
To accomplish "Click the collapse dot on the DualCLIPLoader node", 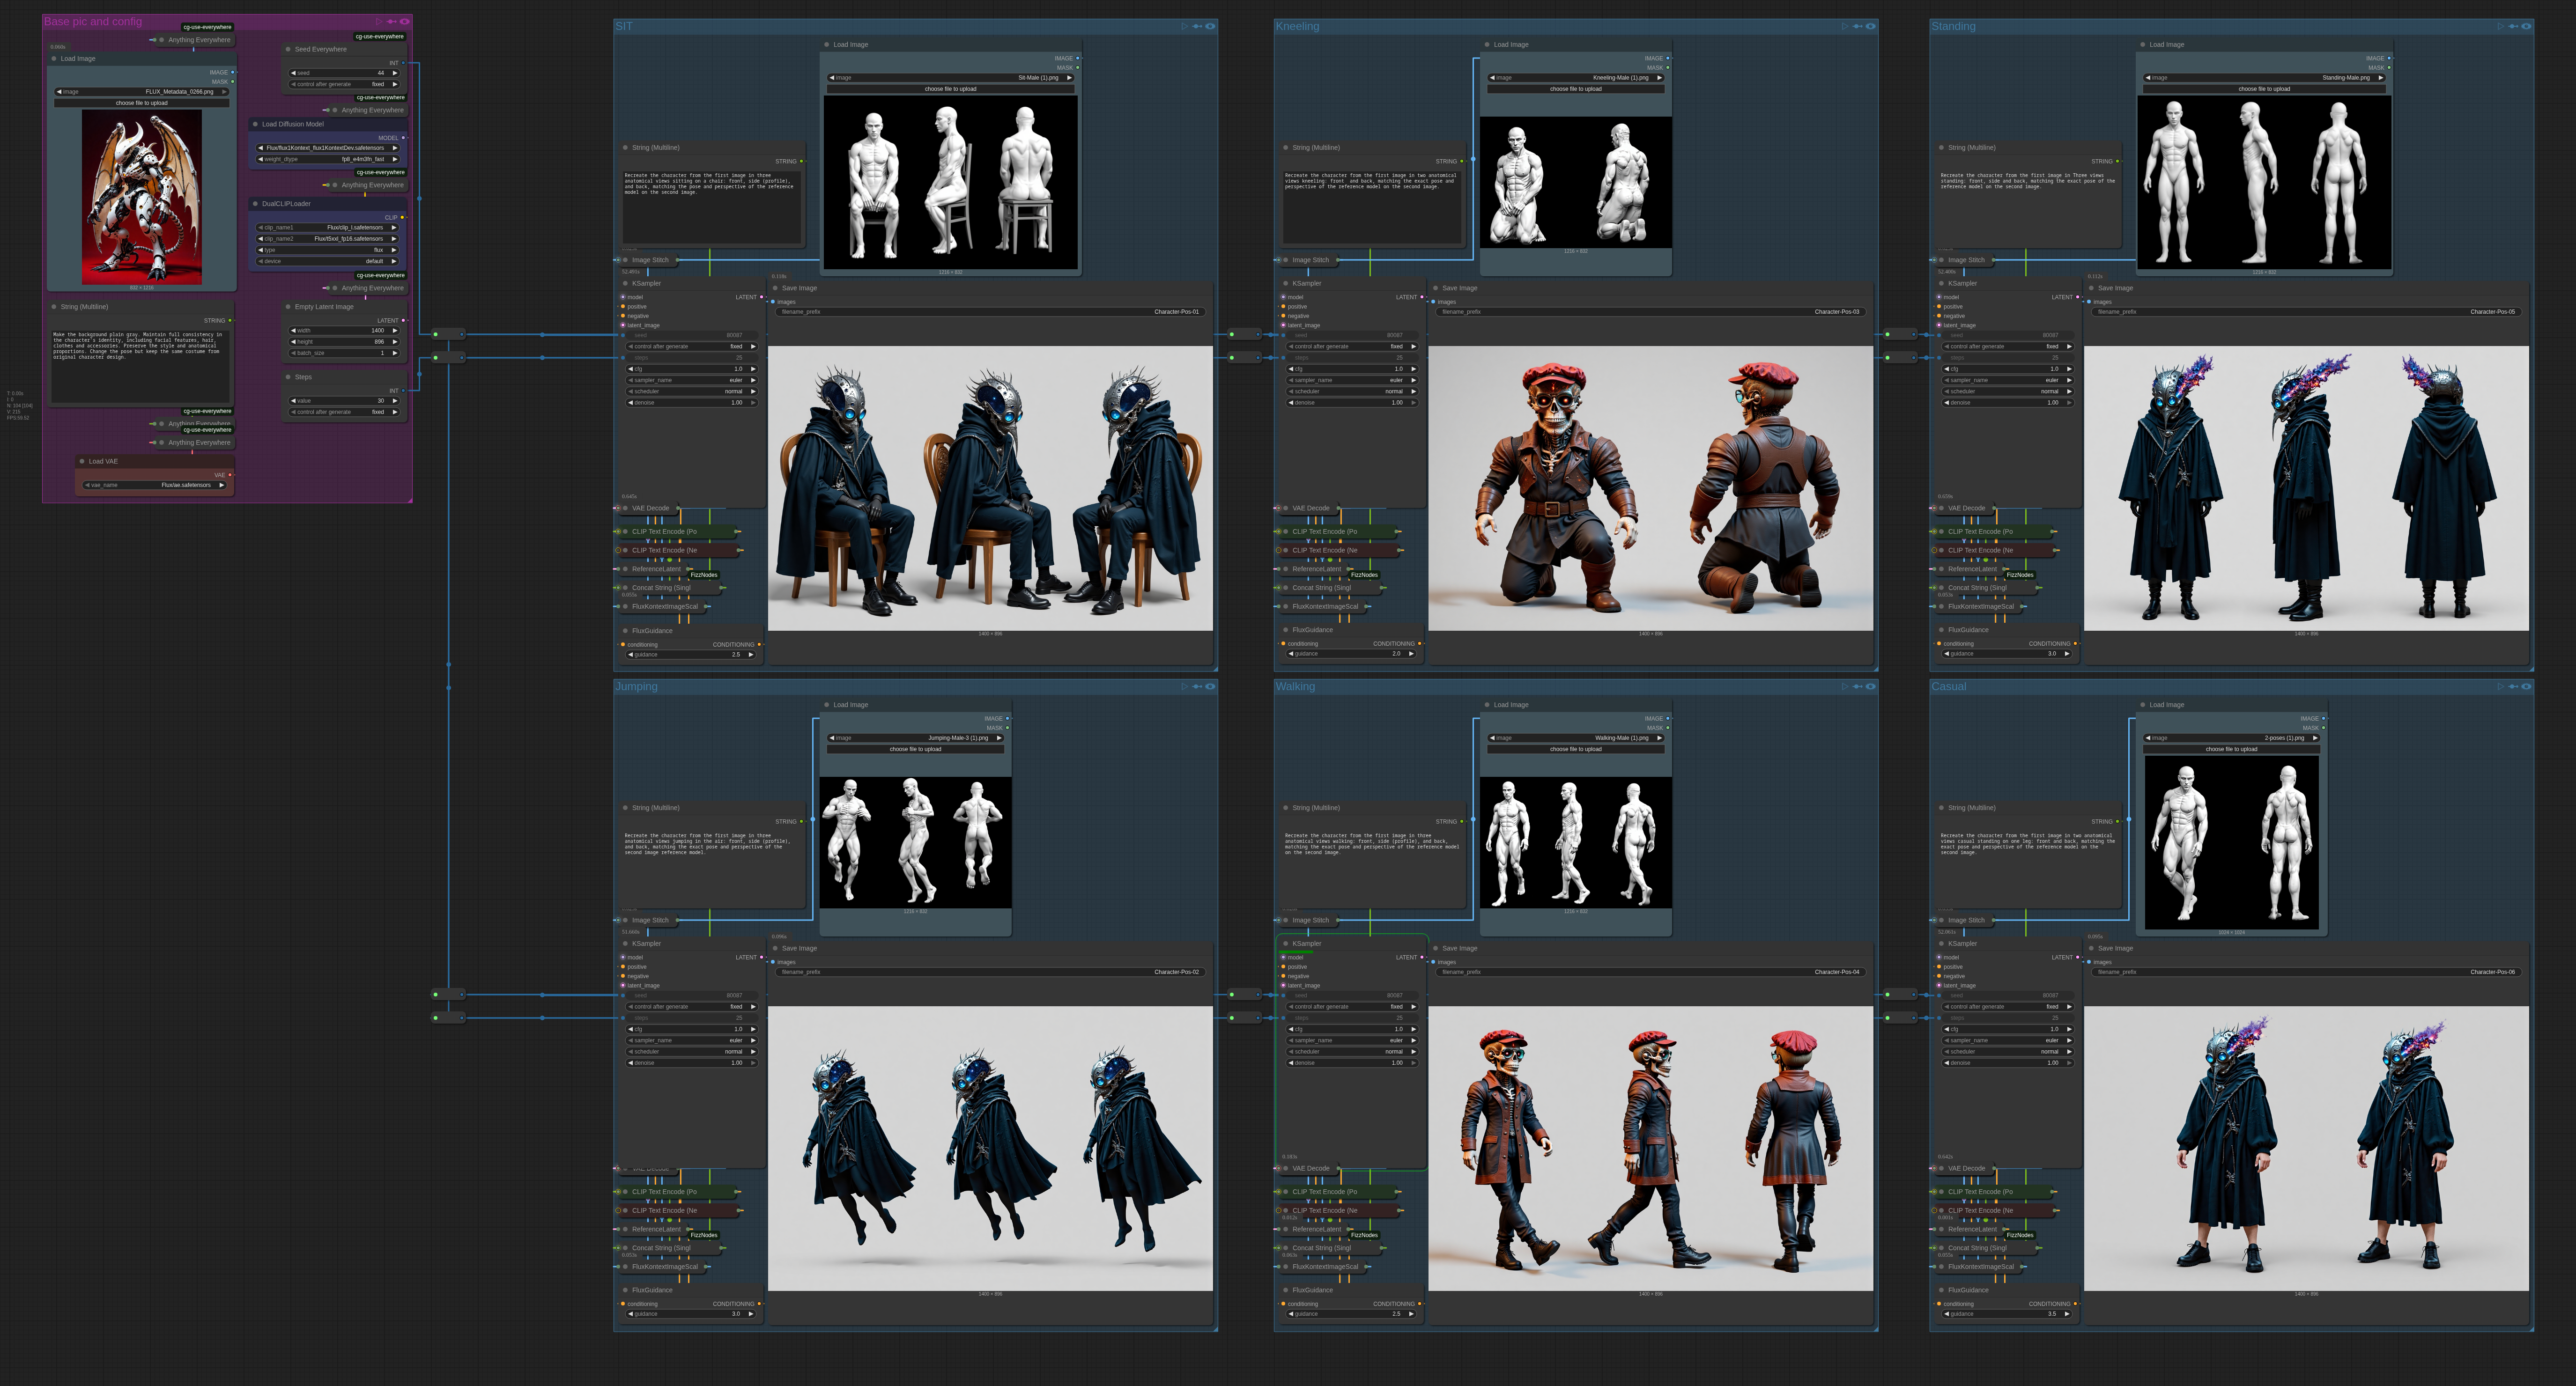I will (255, 203).
